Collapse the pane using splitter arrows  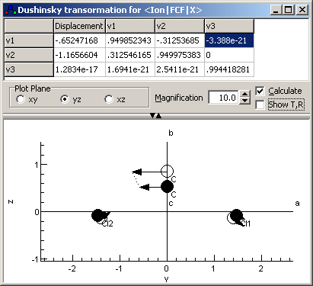click(155, 116)
